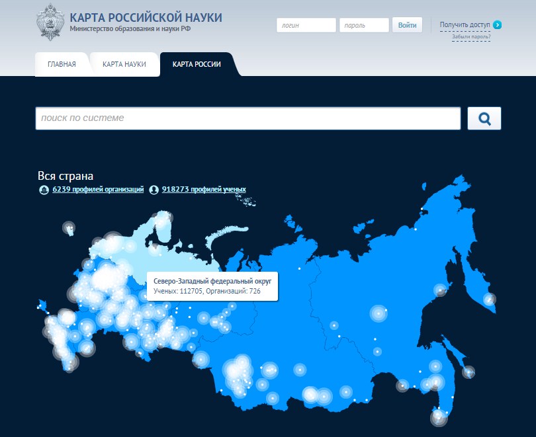
Task: Follow the 918273 профилей ученых link
Action: click(203, 188)
